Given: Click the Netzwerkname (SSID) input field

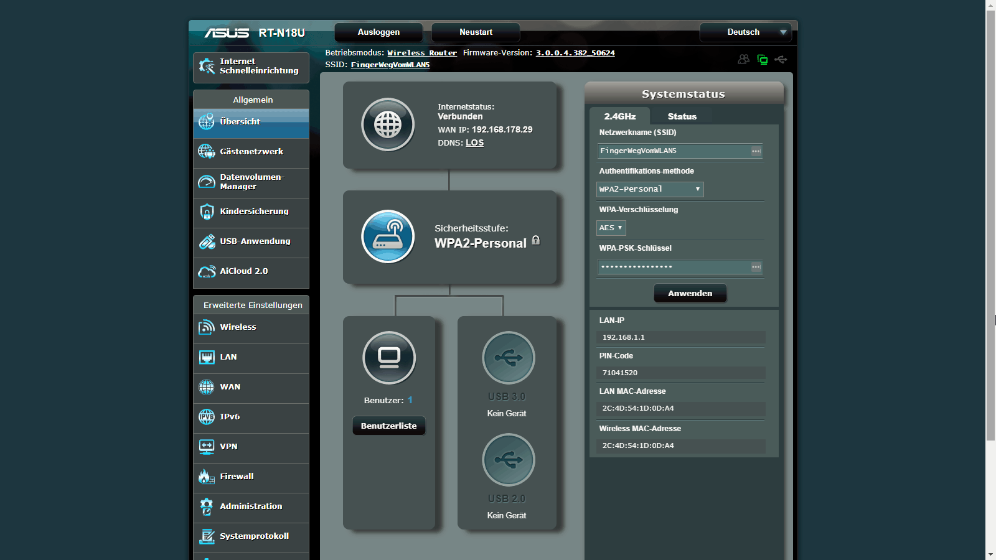Looking at the screenshot, I should coord(680,151).
